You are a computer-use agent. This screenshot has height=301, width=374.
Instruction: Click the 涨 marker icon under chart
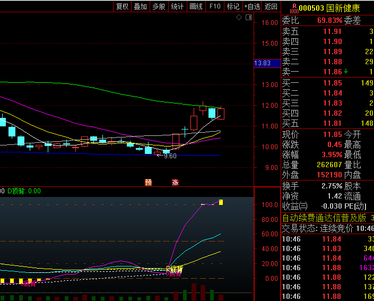coord(175,183)
